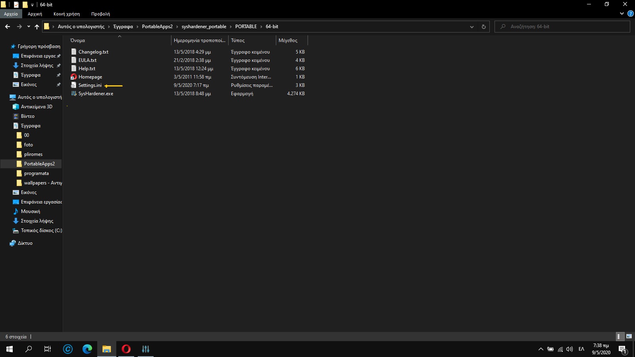The width and height of the screenshot is (635, 357).
Task: Open the wallpapers - Αντιγ folder in the tree
Action: (x=43, y=183)
